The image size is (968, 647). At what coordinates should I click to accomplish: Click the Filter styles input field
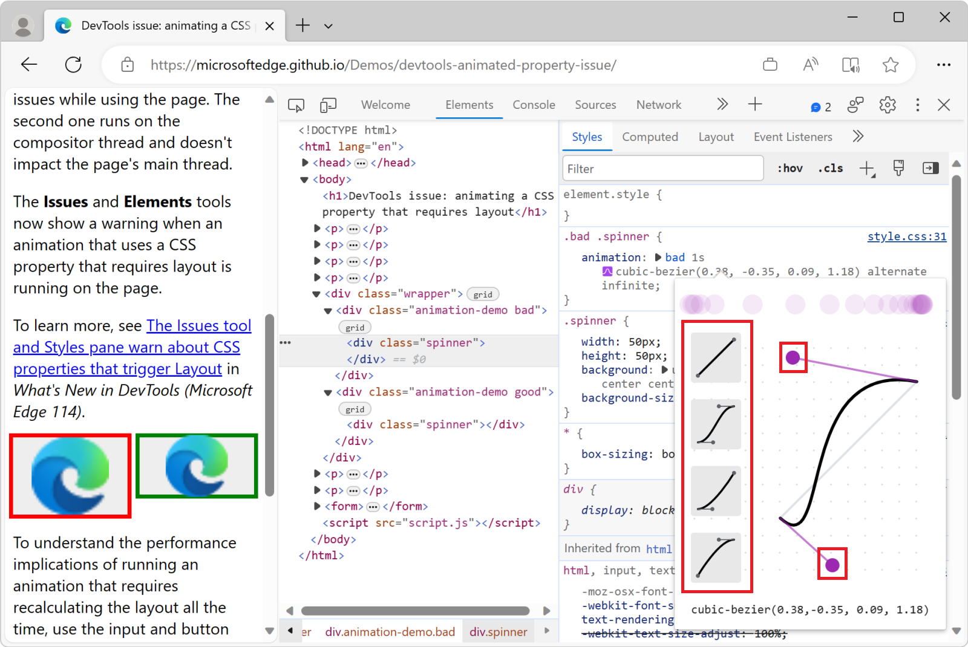click(662, 169)
